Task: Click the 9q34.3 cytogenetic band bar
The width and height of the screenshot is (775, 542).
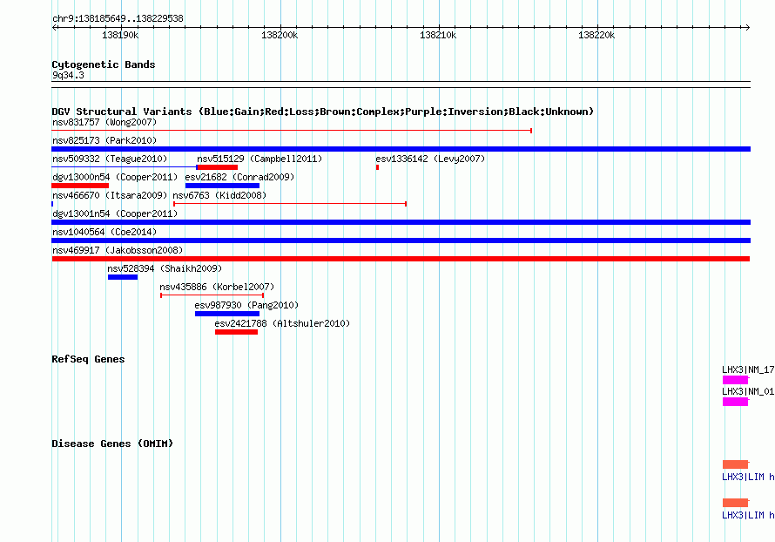Action: click(x=401, y=85)
